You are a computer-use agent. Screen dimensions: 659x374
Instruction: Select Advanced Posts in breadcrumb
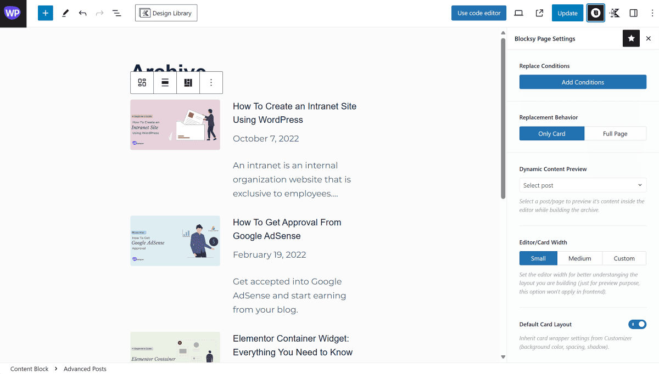[85, 369]
